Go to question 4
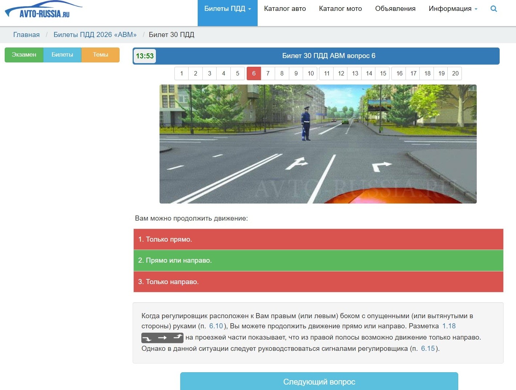Image resolution: width=516 pixels, height=390 pixels. (223, 73)
